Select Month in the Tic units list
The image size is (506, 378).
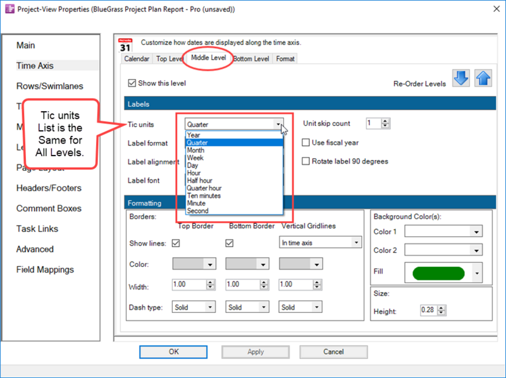[234, 150]
